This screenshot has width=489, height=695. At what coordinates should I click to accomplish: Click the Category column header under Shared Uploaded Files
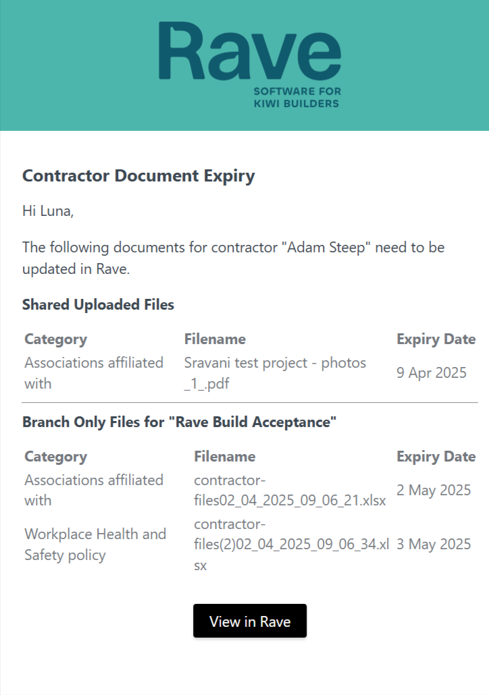[x=56, y=339]
